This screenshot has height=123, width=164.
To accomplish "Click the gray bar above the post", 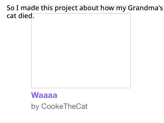I will 82,5.
